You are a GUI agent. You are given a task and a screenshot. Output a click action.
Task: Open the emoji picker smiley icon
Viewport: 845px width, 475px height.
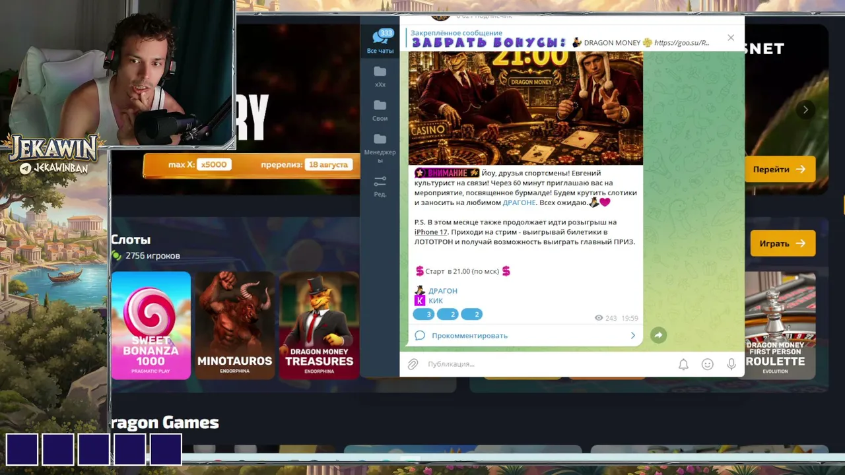click(x=707, y=364)
